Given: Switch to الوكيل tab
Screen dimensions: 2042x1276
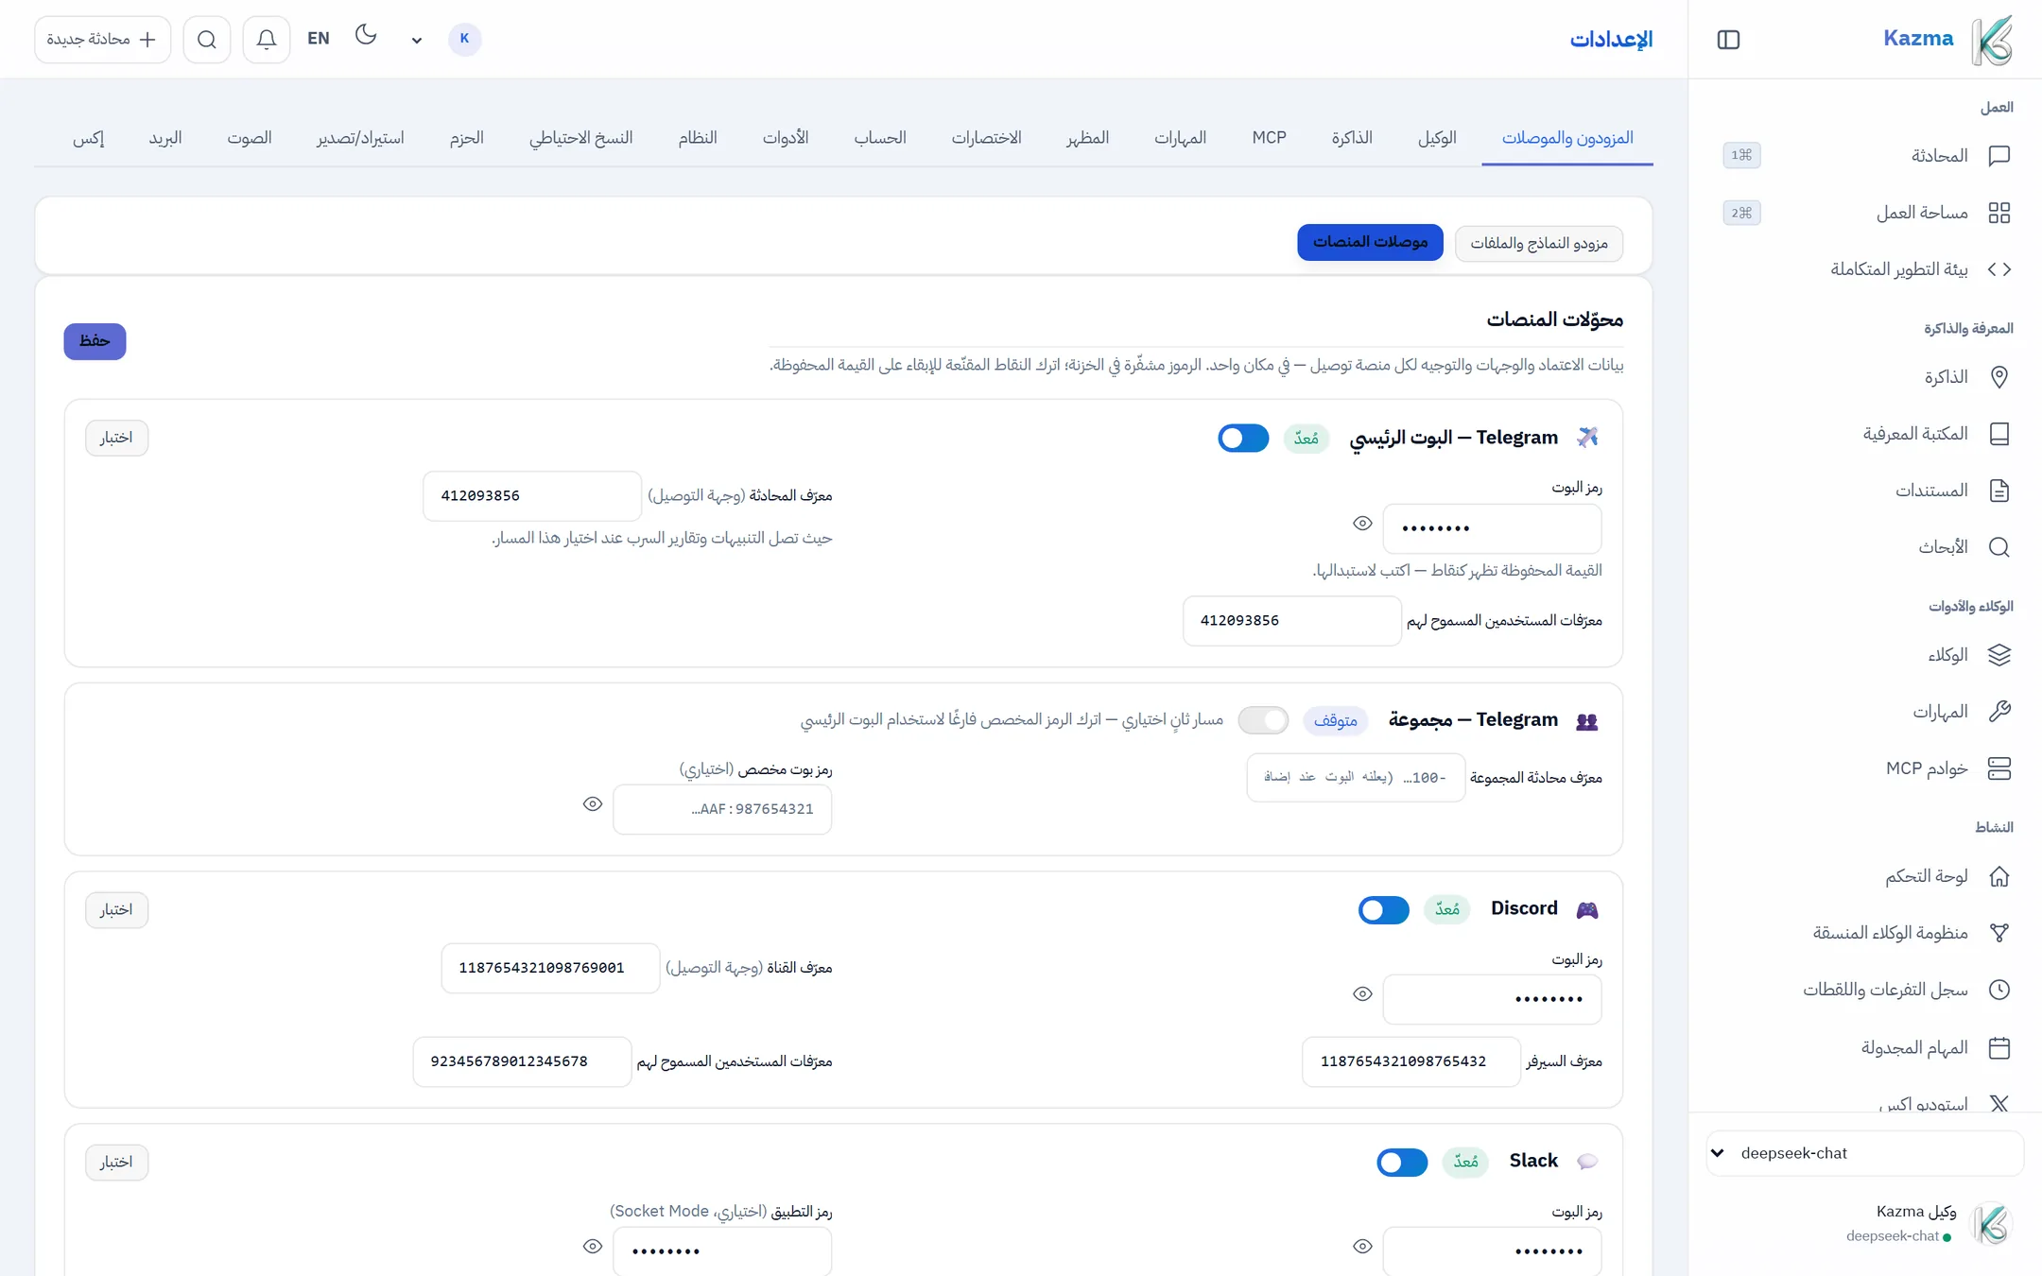Looking at the screenshot, I should point(1437,138).
